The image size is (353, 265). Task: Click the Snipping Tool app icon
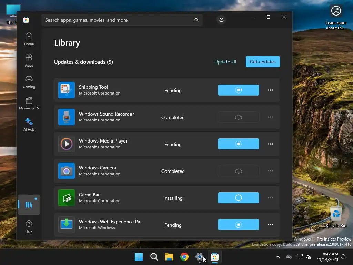pos(67,90)
